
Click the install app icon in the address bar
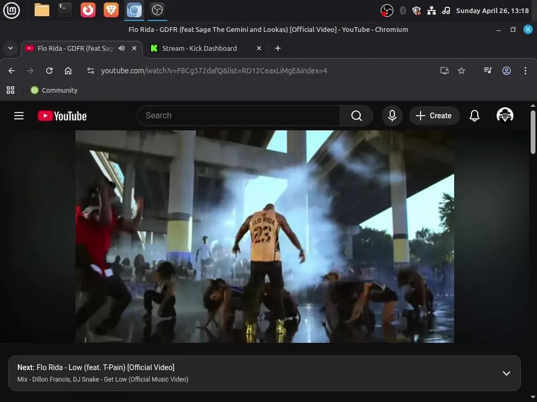click(445, 71)
